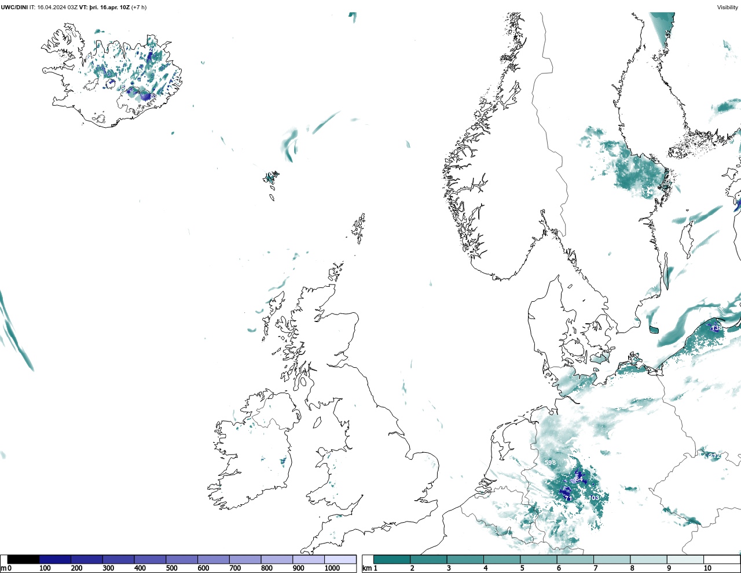Click the '598' visibility value over Germany
This screenshot has height=573, width=741.
pos(550,463)
